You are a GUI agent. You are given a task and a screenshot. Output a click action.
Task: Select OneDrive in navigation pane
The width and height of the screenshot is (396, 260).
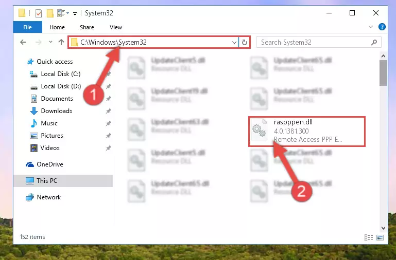click(x=50, y=164)
